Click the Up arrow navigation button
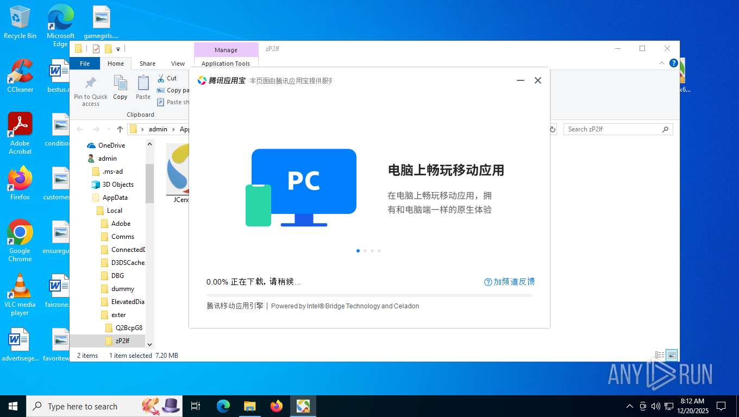Viewport: 739px width, 417px height. 120,129
